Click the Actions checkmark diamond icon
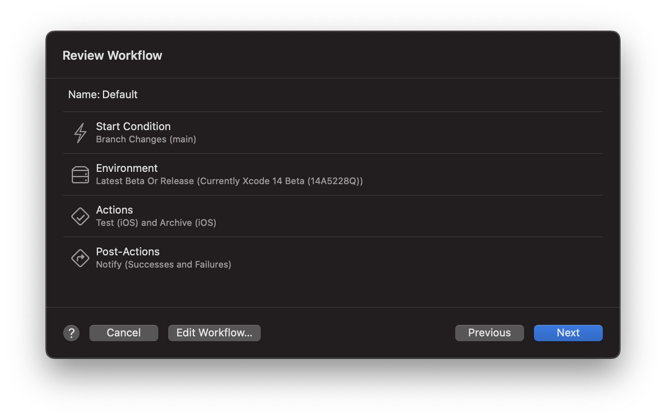The image size is (666, 419). tap(80, 216)
